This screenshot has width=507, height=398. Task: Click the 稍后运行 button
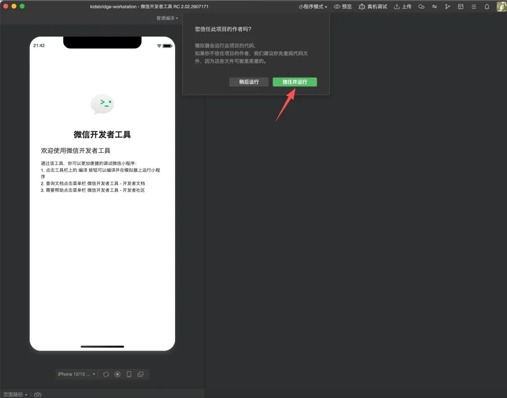point(249,82)
